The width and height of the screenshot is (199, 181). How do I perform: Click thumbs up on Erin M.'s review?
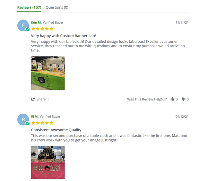172,99
